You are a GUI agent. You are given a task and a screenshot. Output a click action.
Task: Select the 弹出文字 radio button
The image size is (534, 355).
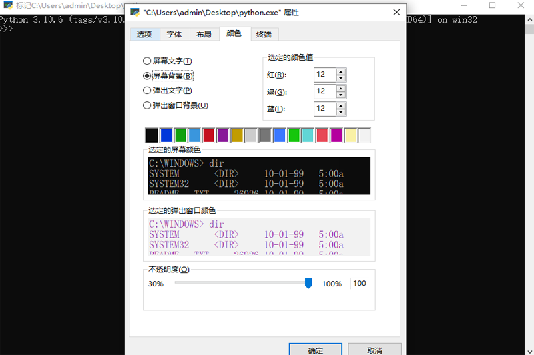point(147,91)
